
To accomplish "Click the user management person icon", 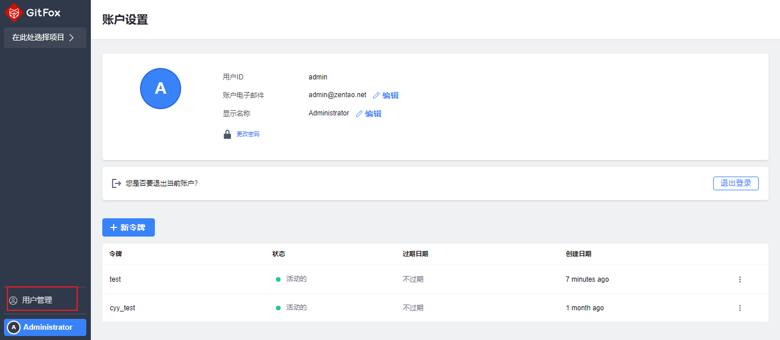I will (x=13, y=300).
